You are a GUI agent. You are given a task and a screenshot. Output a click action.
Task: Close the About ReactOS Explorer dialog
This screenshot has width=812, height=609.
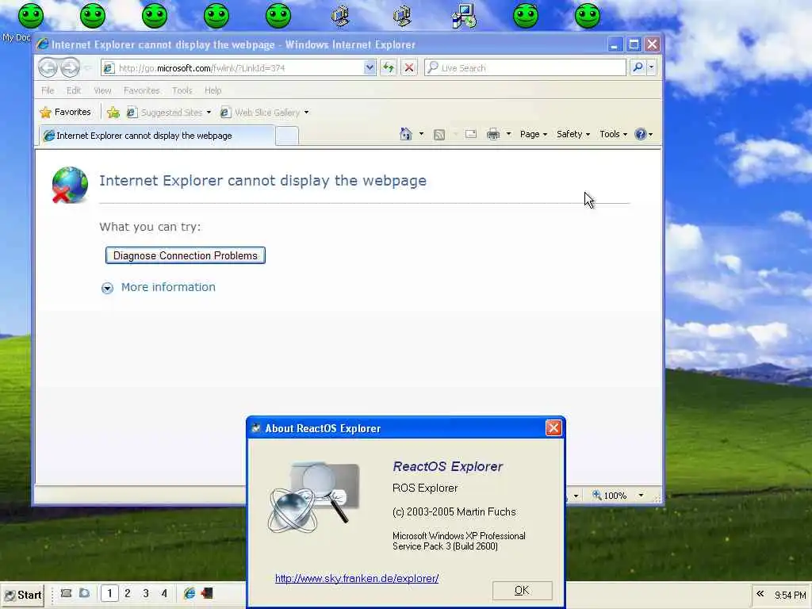click(553, 427)
